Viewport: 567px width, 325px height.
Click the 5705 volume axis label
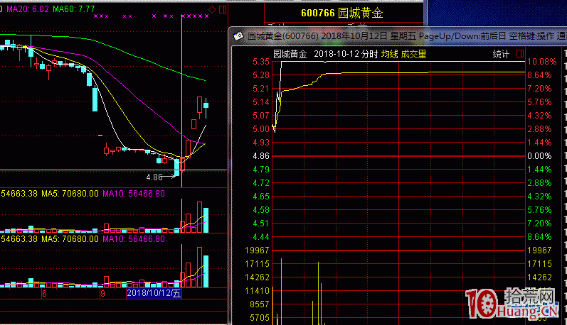259,317
